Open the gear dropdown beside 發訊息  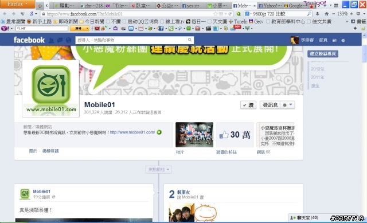pyautogui.click(x=287, y=105)
